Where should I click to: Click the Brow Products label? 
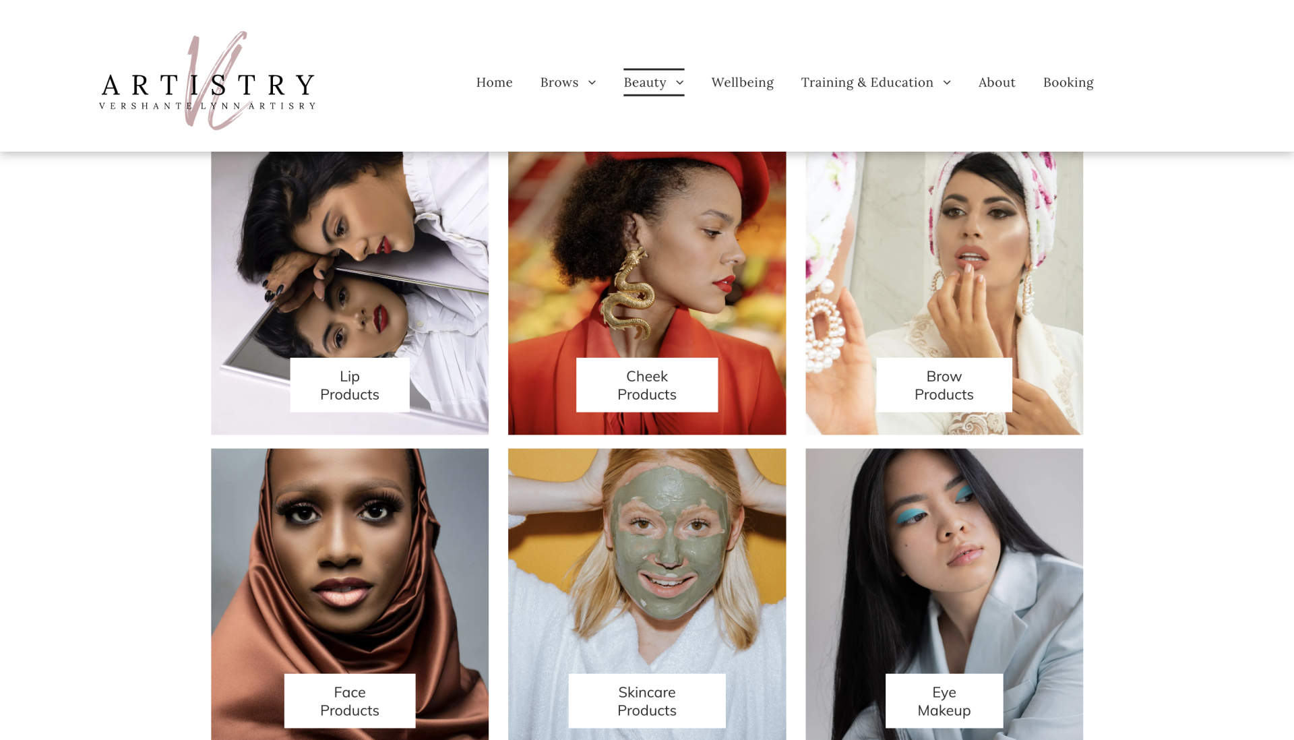[944, 385]
